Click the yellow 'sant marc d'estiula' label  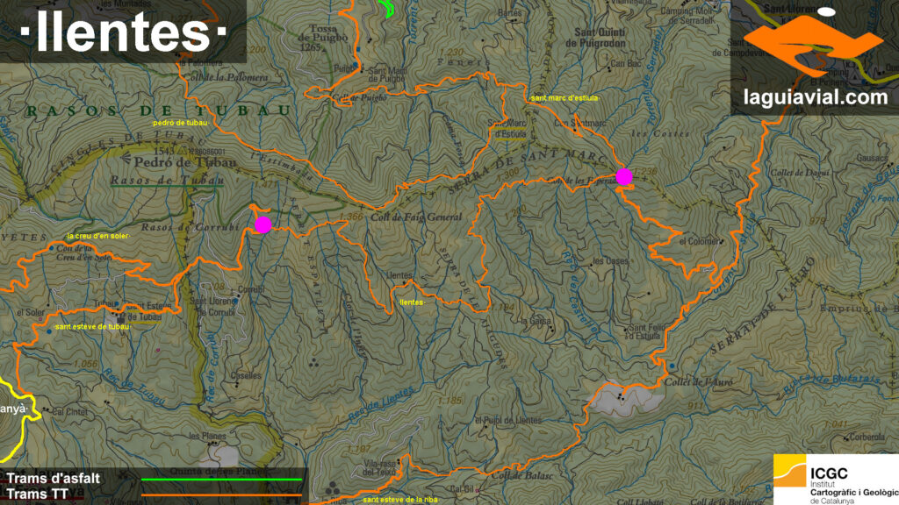click(x=564, y=98)
